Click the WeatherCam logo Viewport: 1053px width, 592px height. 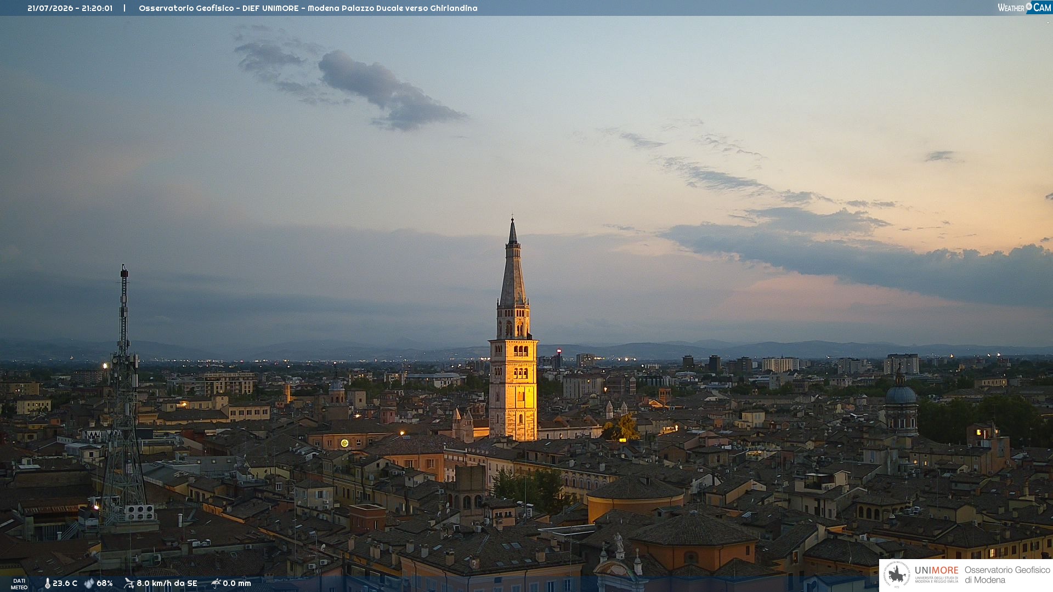click(x=1024, y=8)
